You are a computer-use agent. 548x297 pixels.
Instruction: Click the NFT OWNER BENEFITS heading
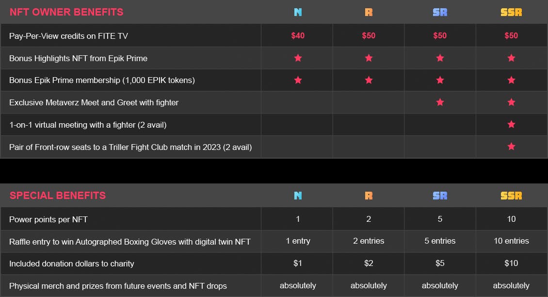click(66, 12)
